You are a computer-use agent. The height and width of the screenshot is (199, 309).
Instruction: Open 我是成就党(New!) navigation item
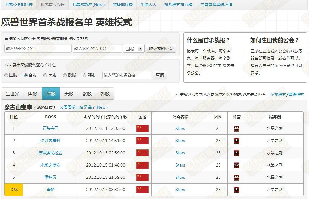(89, 5)
